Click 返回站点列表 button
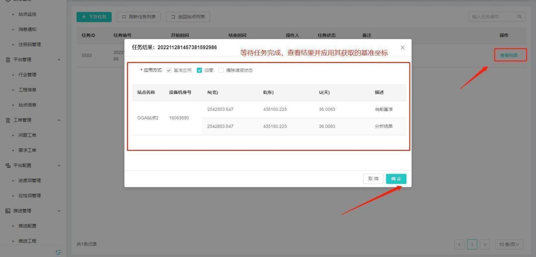This screenshot has width=536, height=257. point(188,17)
